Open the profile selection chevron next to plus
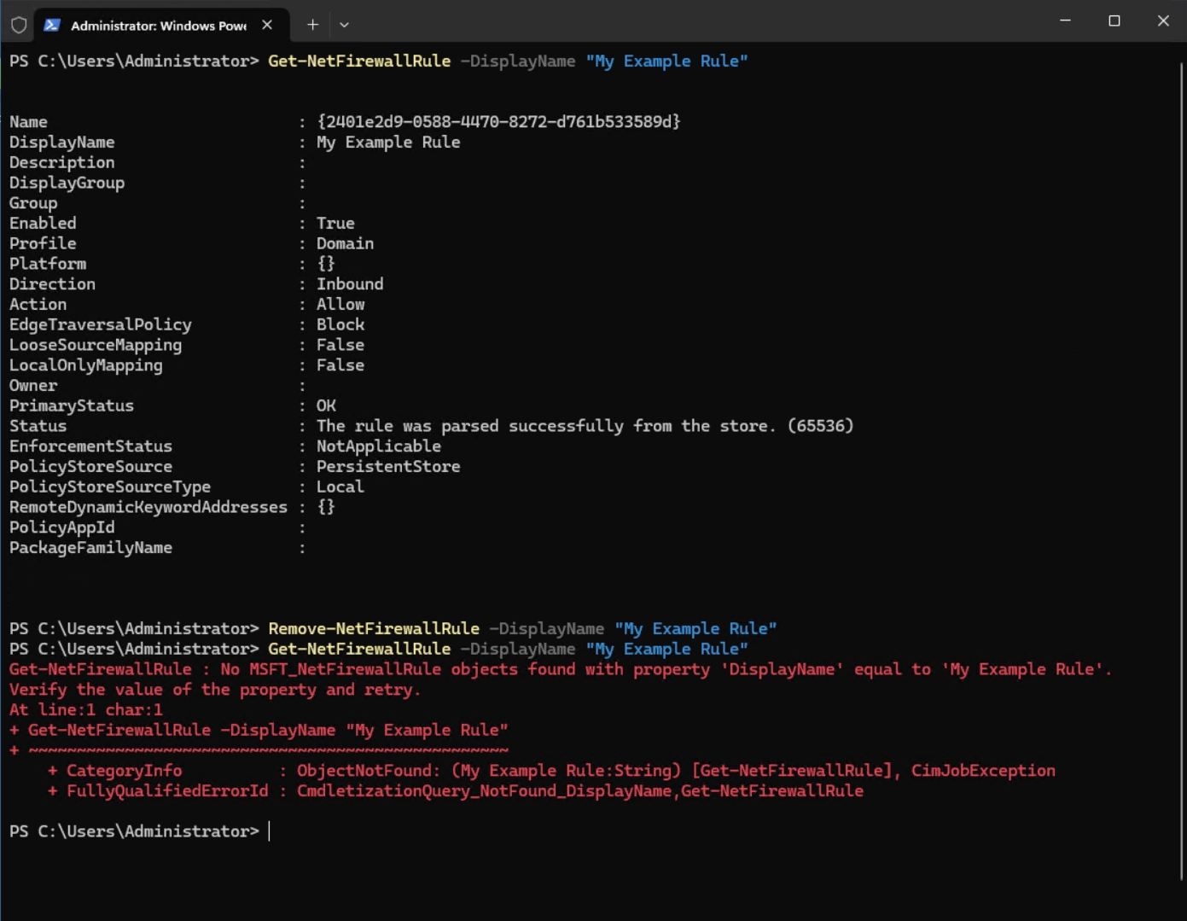 click(344, 25)
